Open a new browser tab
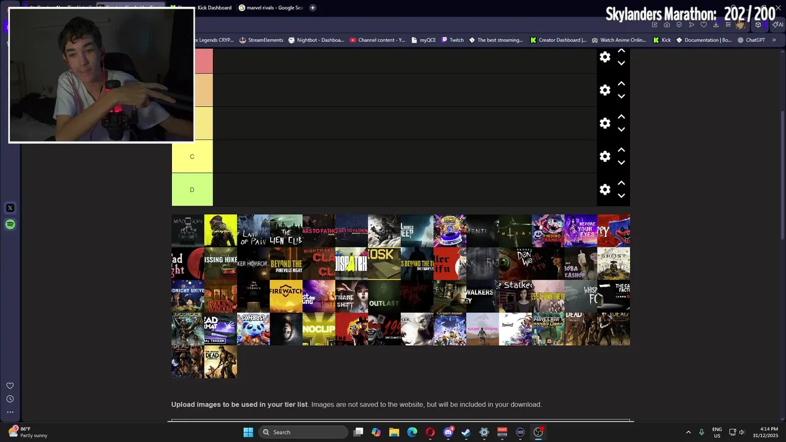This screenshot has height=442, width=786. pos(313,7)
